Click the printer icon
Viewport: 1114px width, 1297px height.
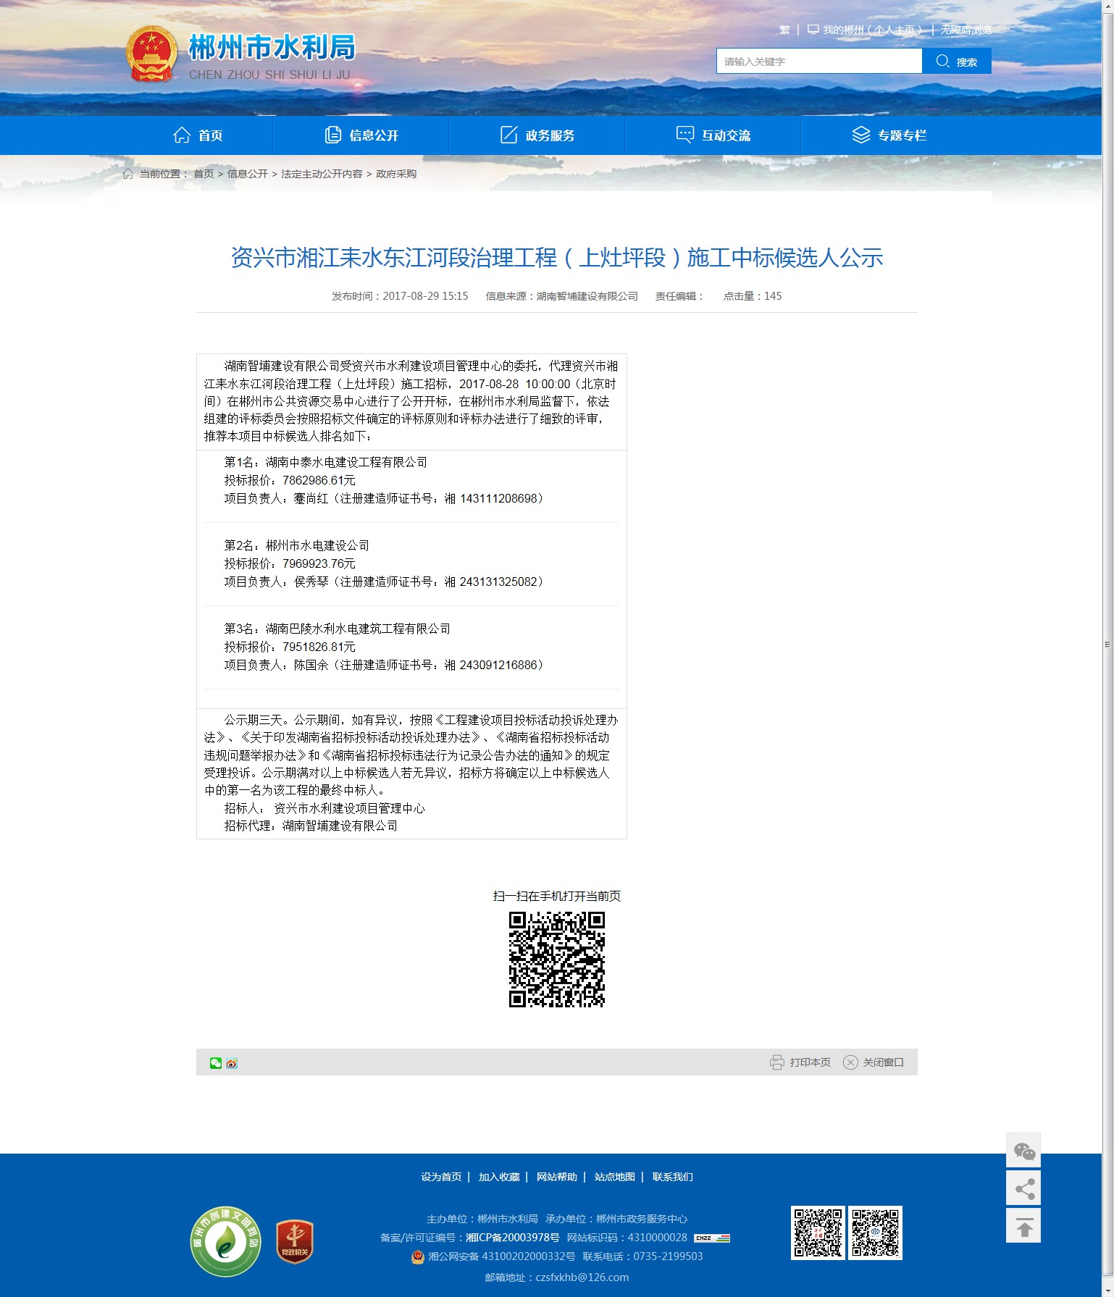776,1062
